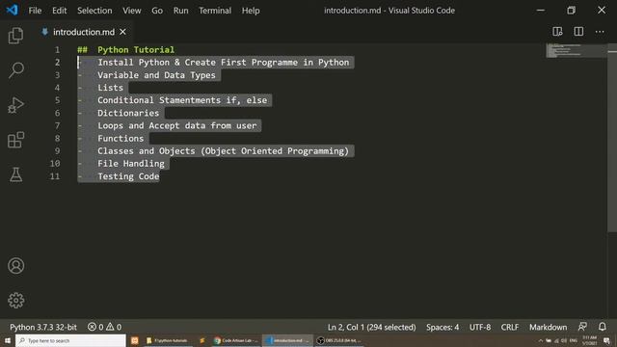This screenshot has width=617, height=347.
Task: Switch to Chrome Code Artisan Lab window
Action: point(235,340)
